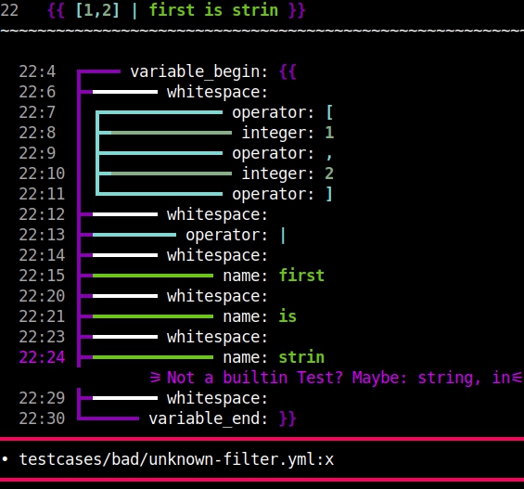Click the whitespace token at 22:12
This screenshot has height=489, width=524.
pyautogui.click(x=218, y=214)
